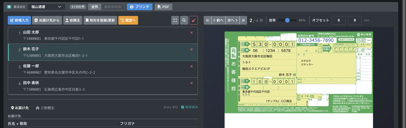Click the fullscreen expand icon

coord(175,20)
